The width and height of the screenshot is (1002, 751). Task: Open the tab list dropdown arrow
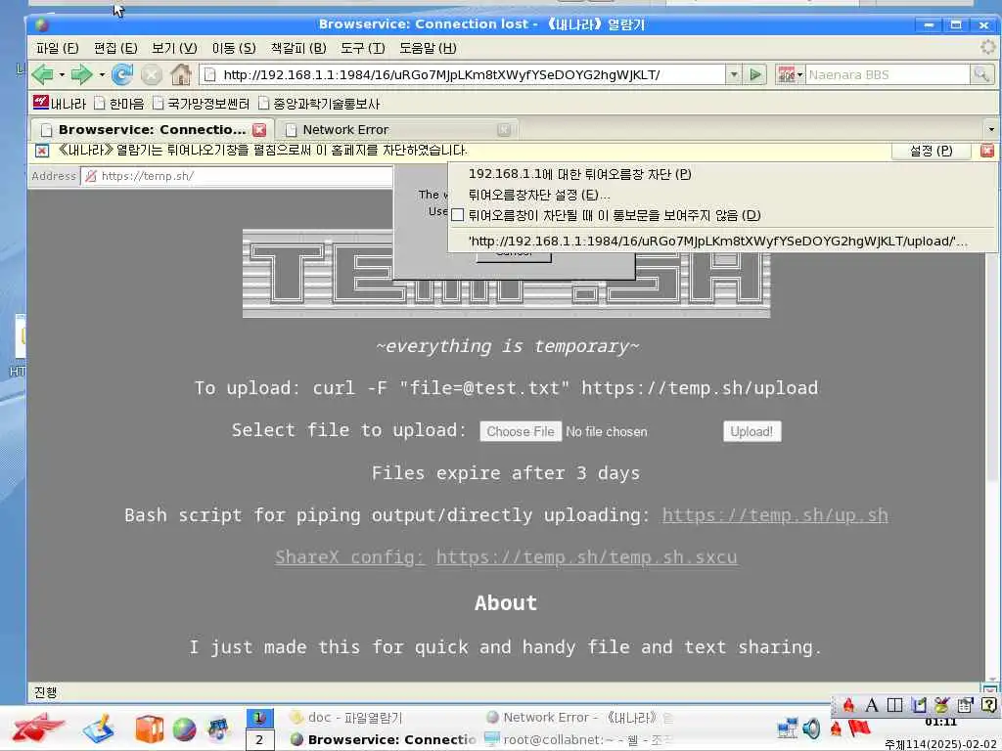(x=991, y=130)
